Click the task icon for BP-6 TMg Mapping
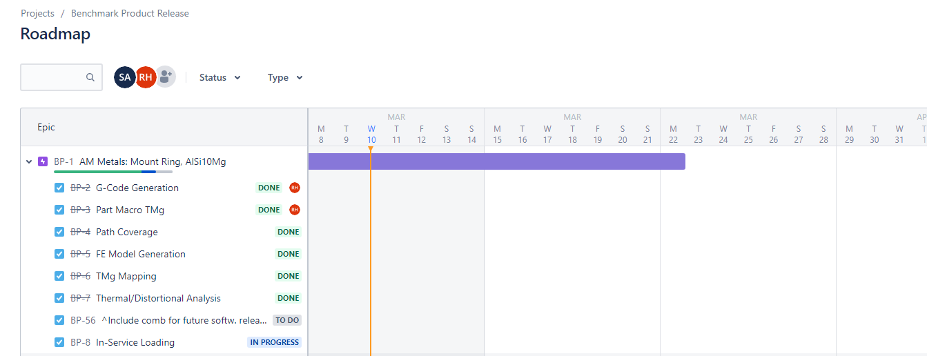Image resolution: width=927 pixels, height=356 pixels. [x=59, y=276]
